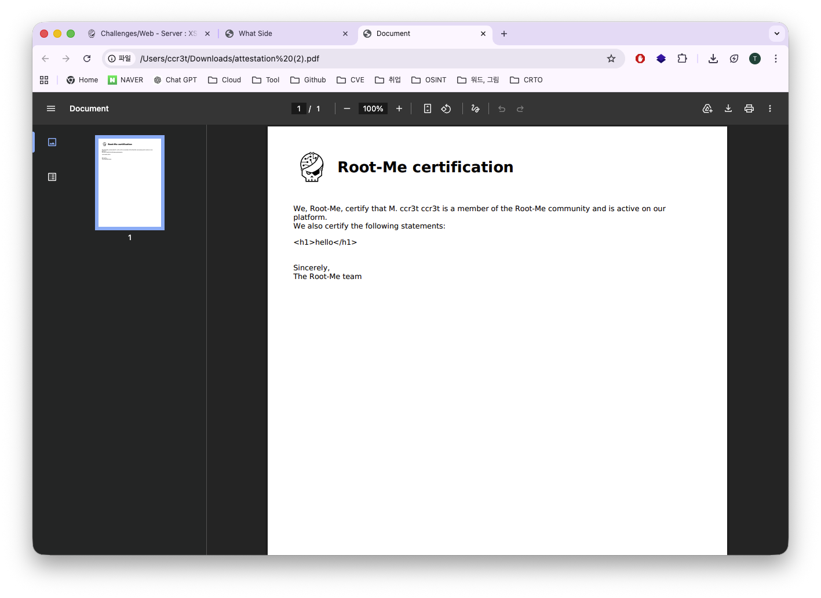Viewport: 821px width, 598px height.
Task: Open the Home bookmark
Action: pyautogui.click(x=82, y=80)
